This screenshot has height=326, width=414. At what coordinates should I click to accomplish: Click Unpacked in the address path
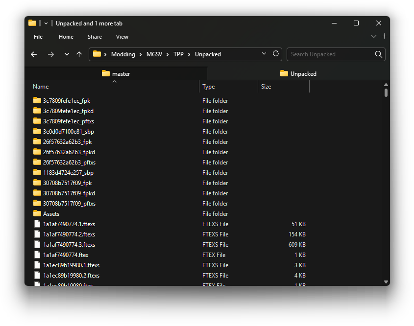tap(208, 54)
